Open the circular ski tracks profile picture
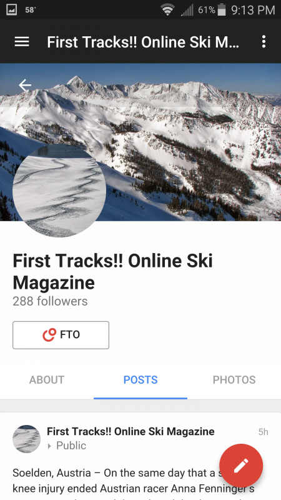 [59, 191]
